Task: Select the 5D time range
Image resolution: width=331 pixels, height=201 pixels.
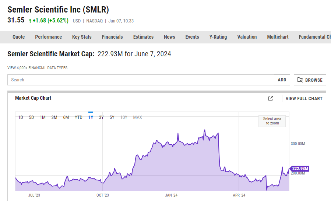Action: point(31,117)
